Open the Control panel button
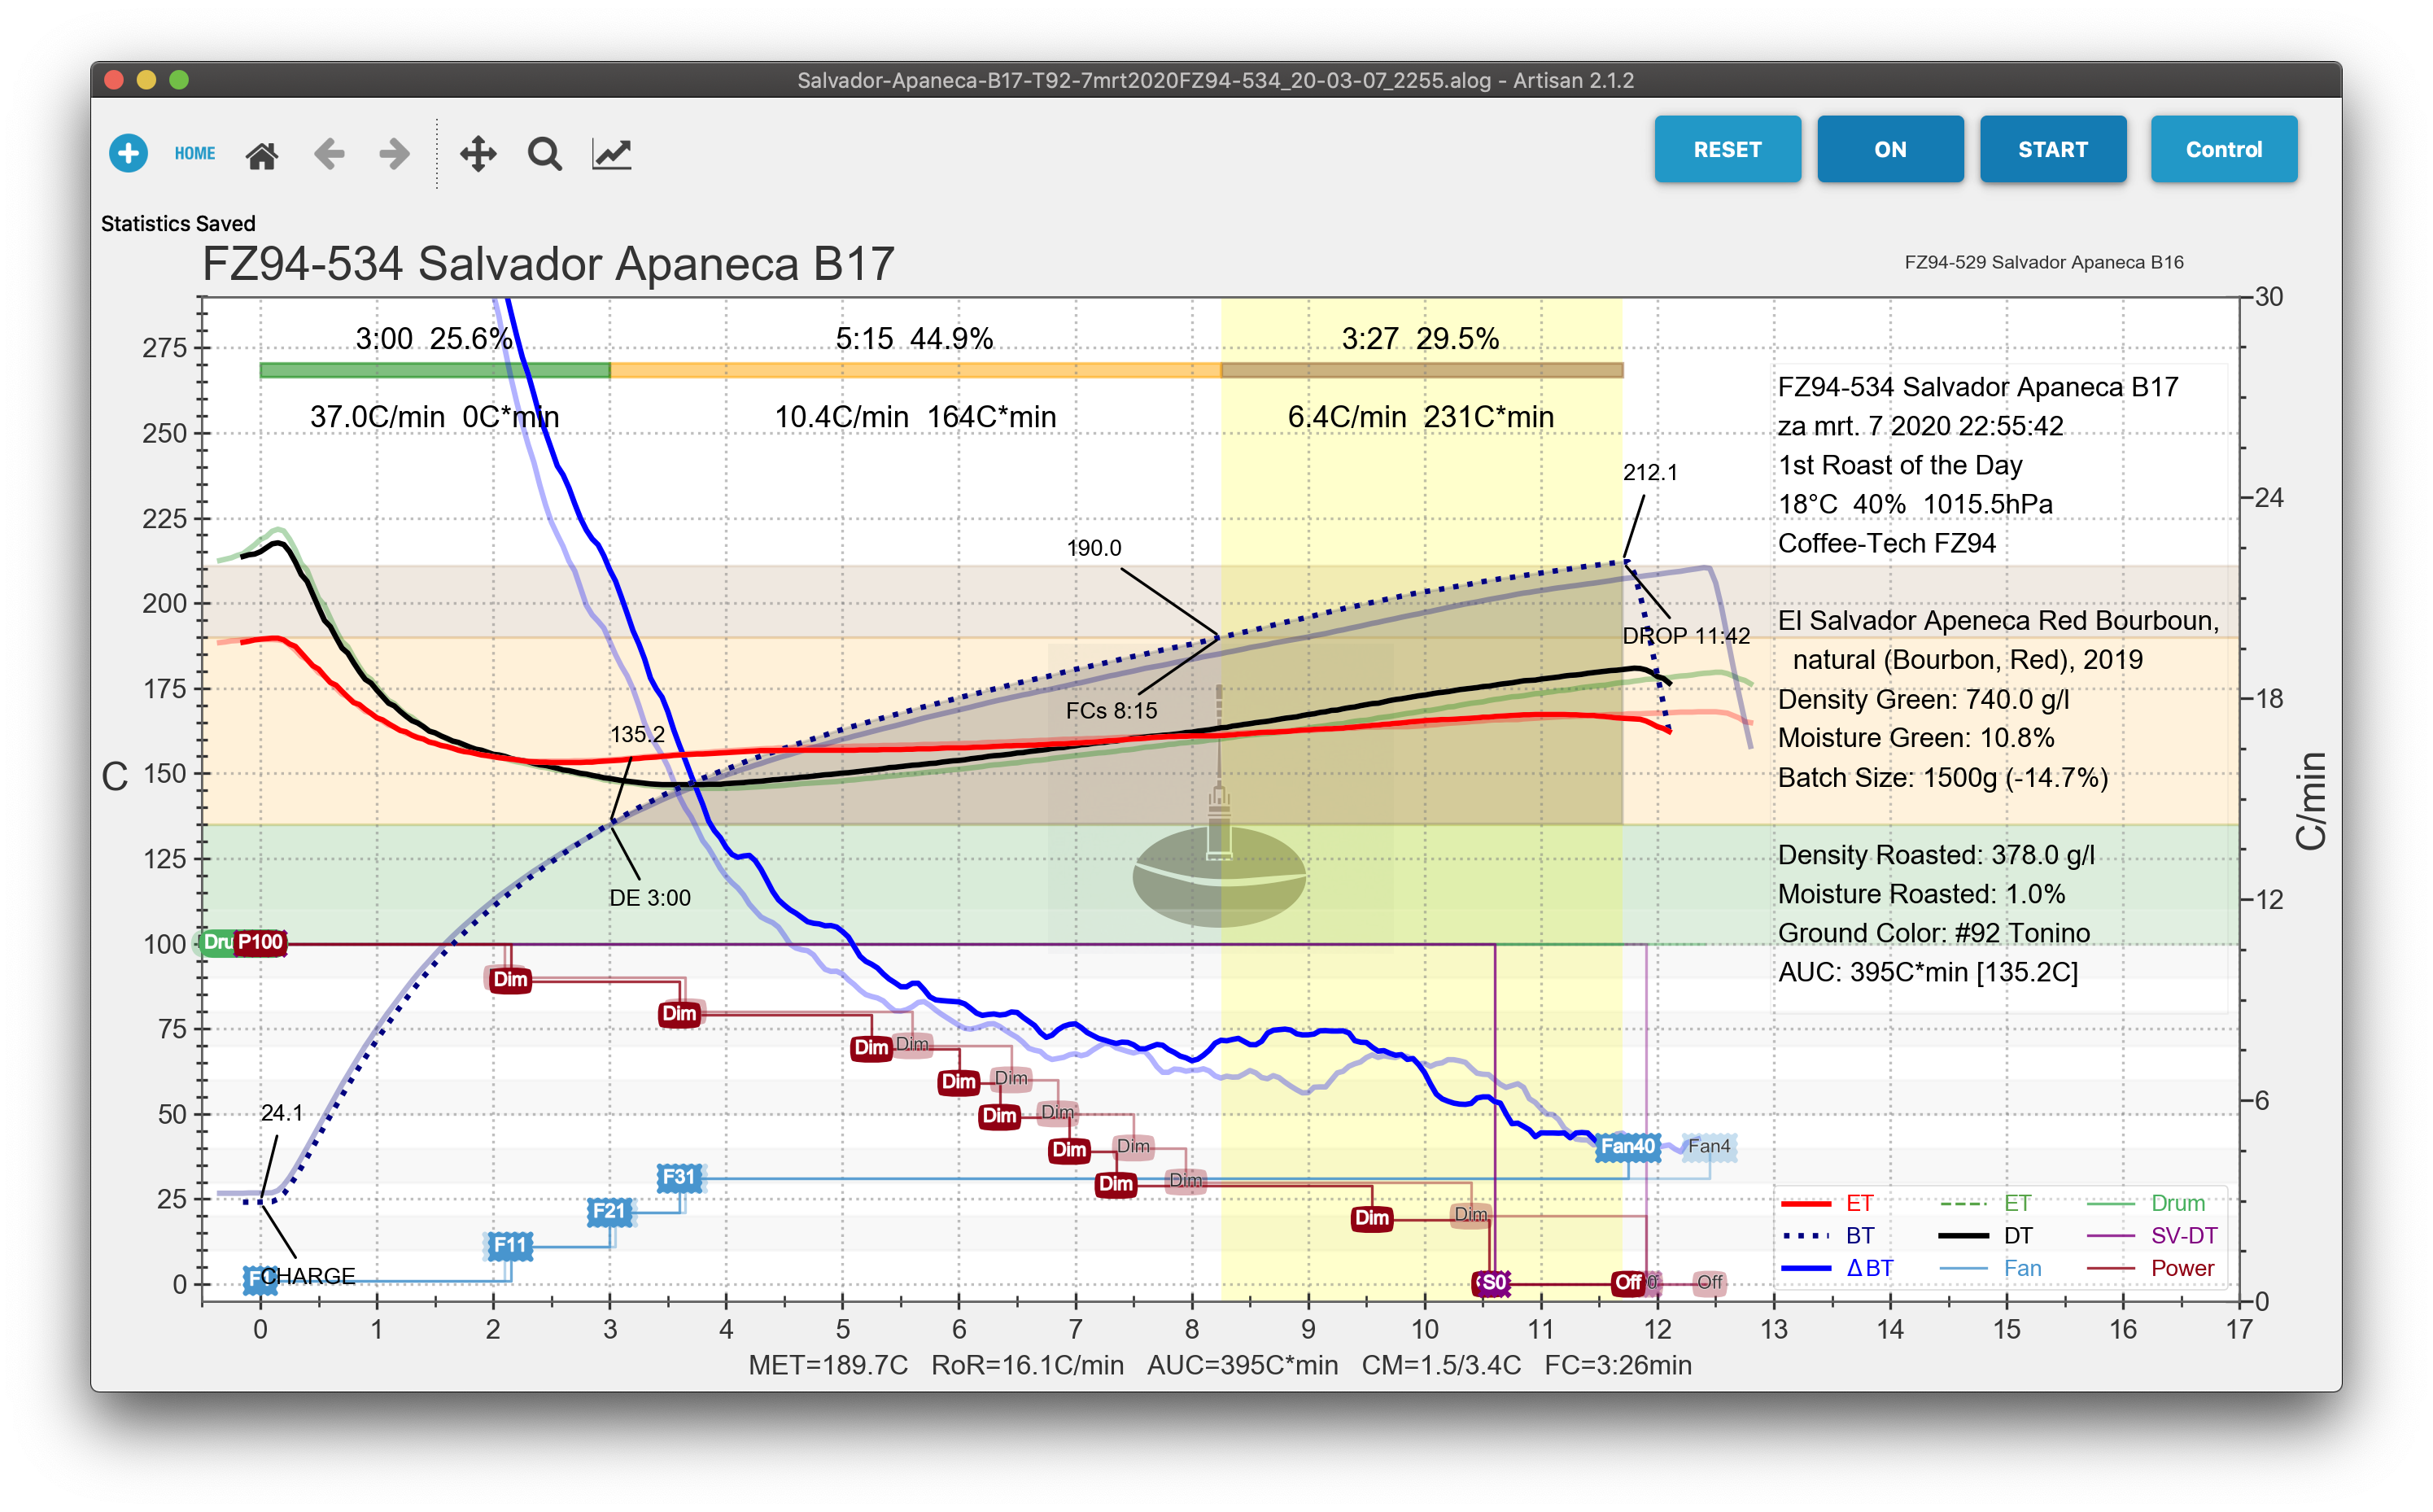The width and height of the screenshot is (2433, 1512). [2223, 149]
